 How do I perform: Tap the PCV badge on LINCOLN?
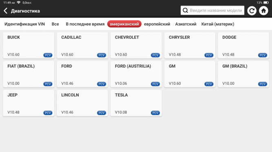tap(102, 113)
